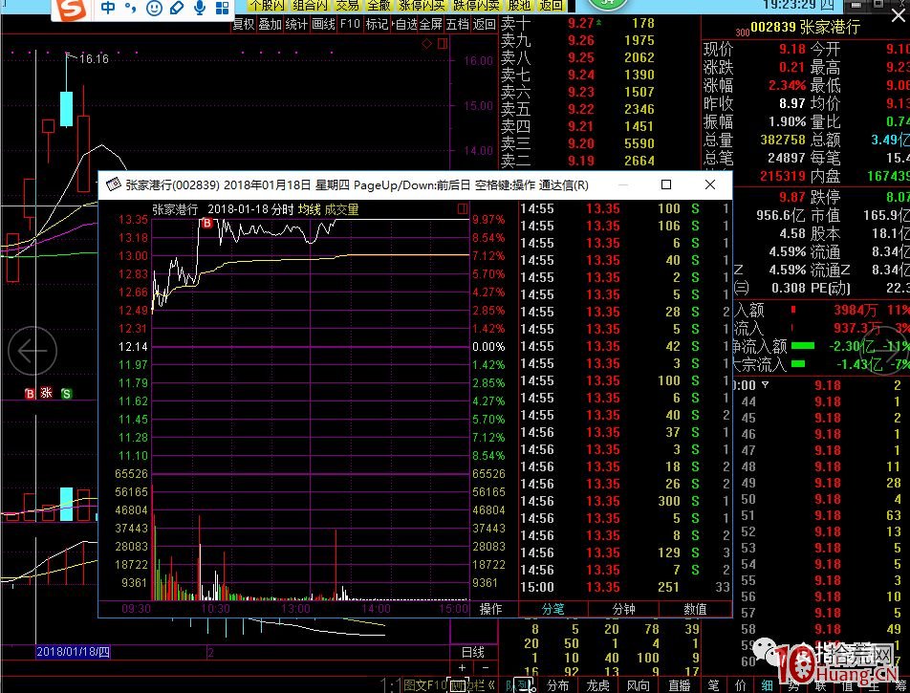Open the Sogou toolbox grid icon
This screenshot has height=693, width=910.
(x=223, y=8)
